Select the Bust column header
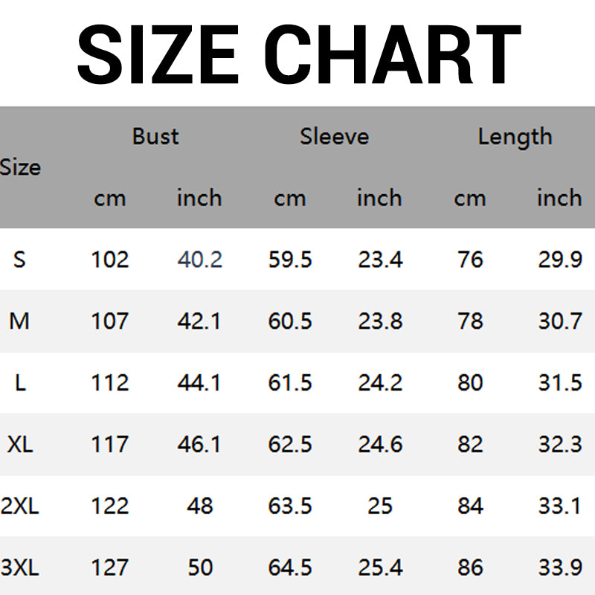Viewport: 595px width, 595px height. pos(155,137)
